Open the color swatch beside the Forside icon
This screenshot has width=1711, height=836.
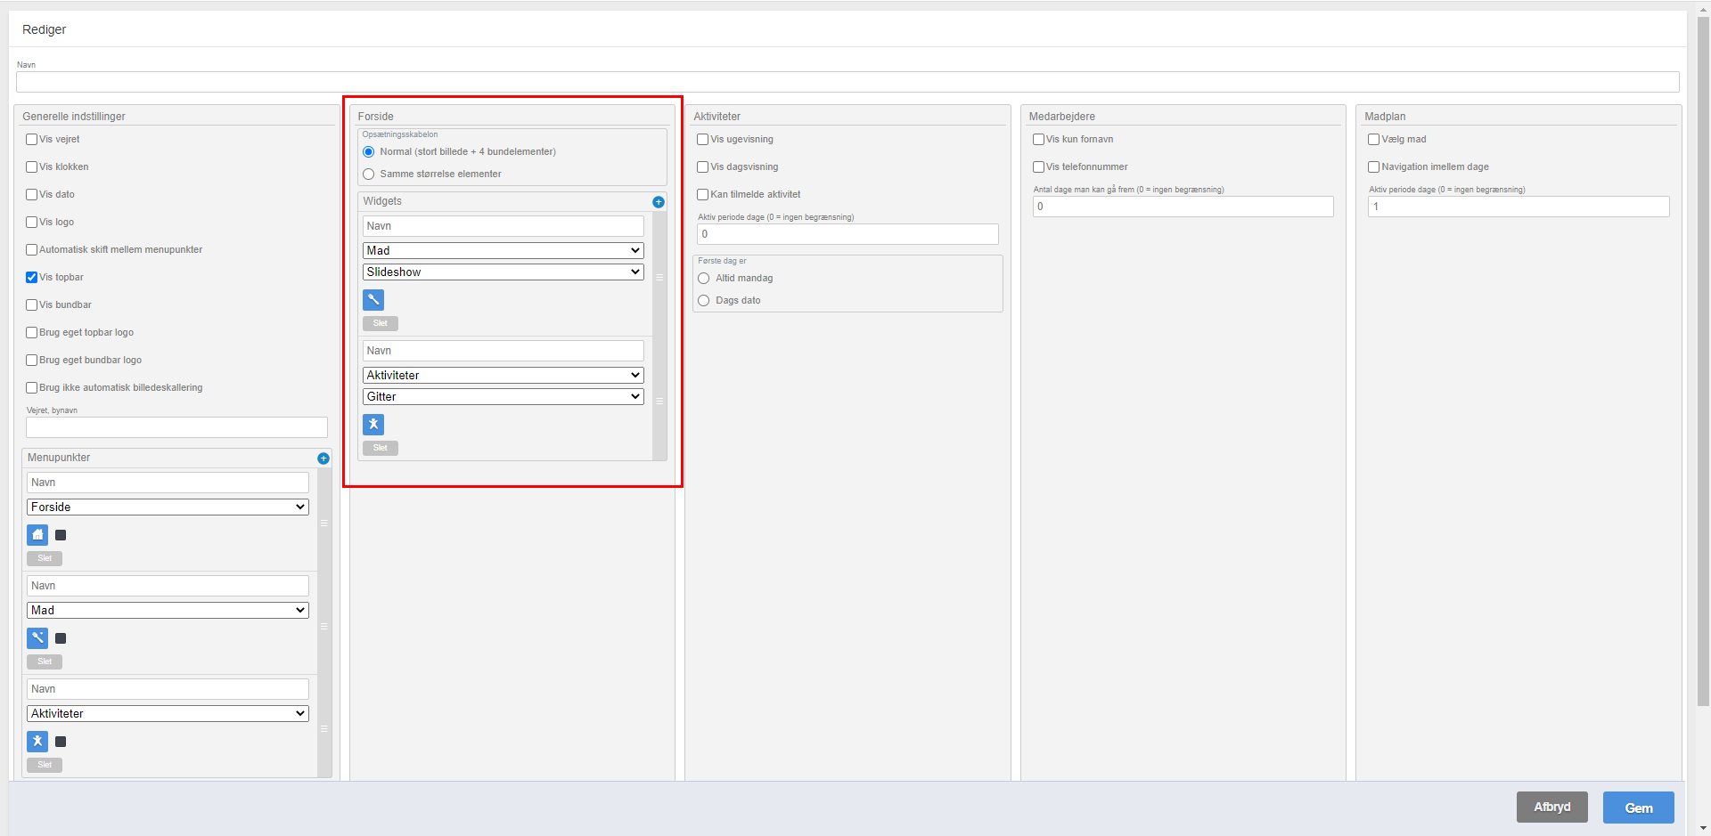tap(61, 535)
